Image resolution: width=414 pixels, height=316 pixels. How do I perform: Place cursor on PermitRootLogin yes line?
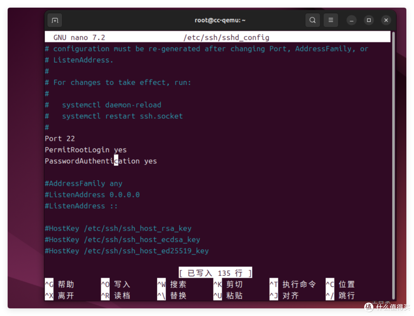(x=86, y=150)
